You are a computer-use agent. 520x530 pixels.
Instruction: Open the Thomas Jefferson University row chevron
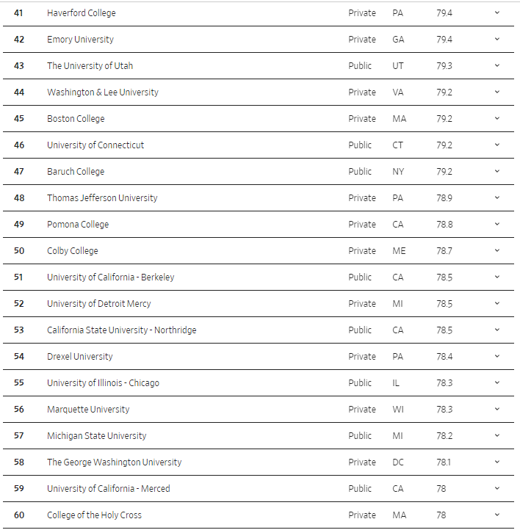pos(496,198)
